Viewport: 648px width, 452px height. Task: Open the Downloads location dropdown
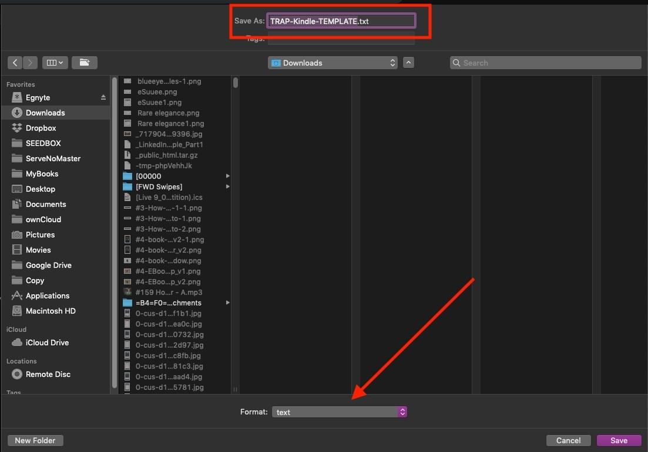tap(333, 63)
